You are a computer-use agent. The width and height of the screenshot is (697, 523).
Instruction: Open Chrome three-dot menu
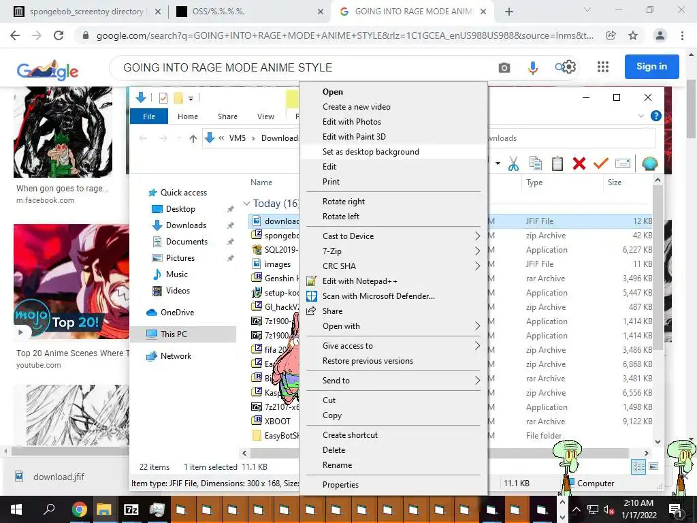coord(682,35)
